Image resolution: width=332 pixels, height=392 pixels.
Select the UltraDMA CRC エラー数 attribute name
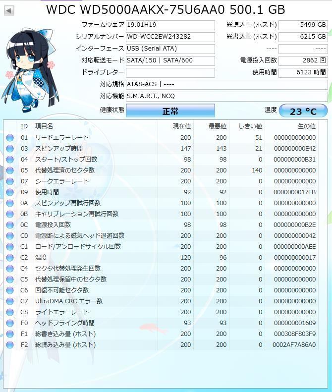69,301
